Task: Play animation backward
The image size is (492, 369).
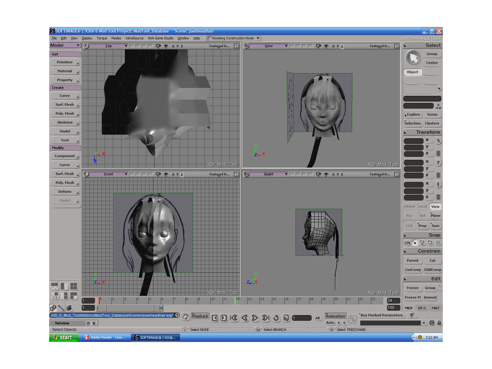Action: [244, 318]
